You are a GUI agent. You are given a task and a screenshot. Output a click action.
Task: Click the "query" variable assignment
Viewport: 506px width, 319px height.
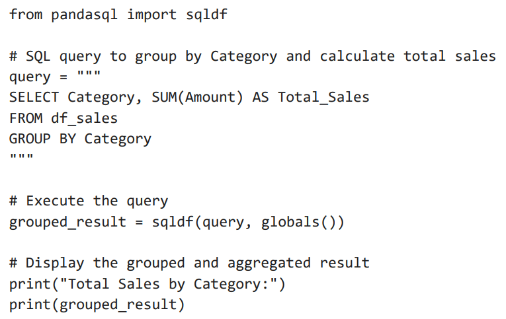tap(30, 77)
